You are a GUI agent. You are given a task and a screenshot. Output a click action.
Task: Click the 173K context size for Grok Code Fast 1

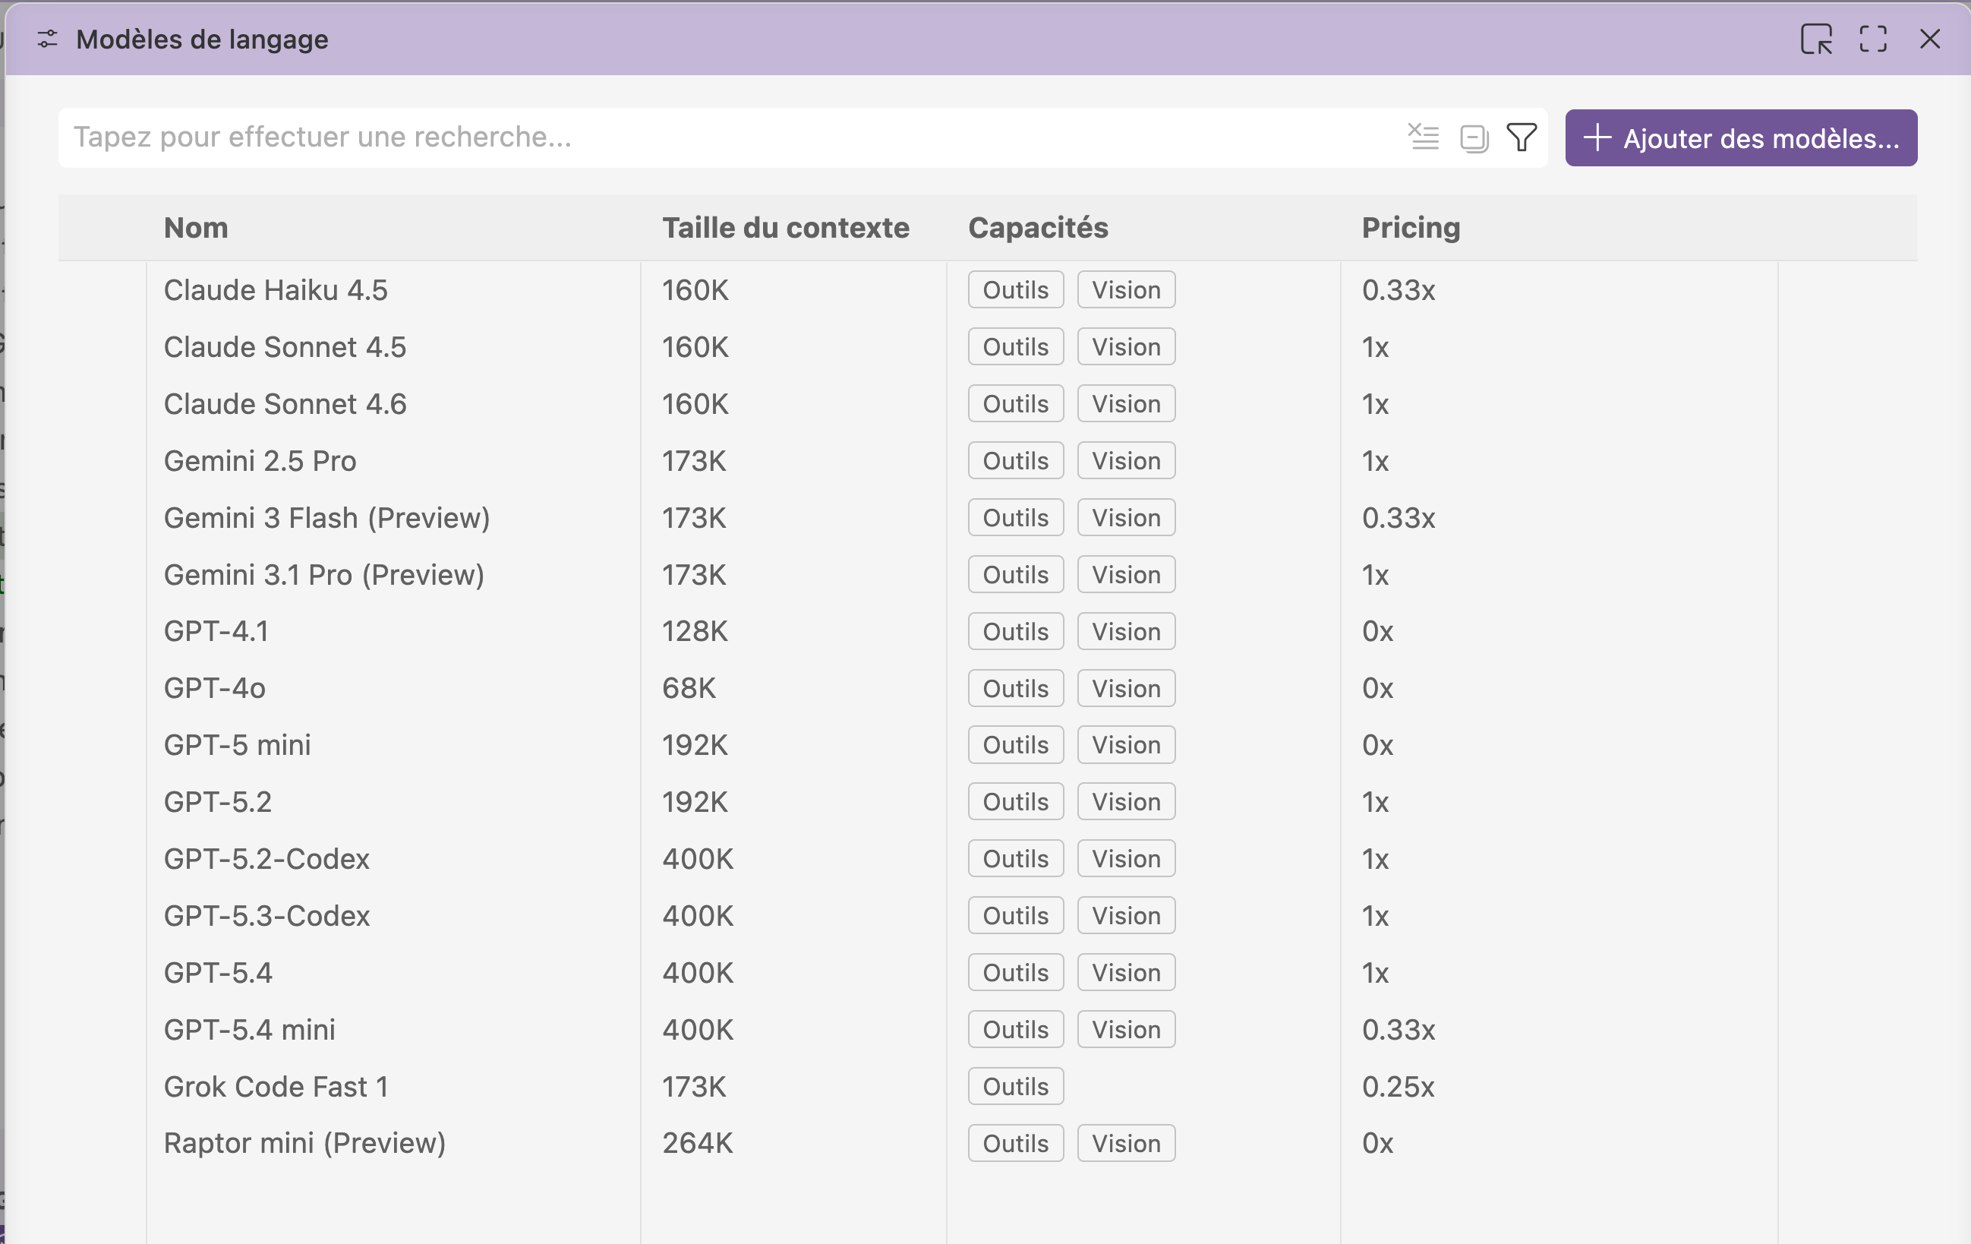coord(694,1087)
